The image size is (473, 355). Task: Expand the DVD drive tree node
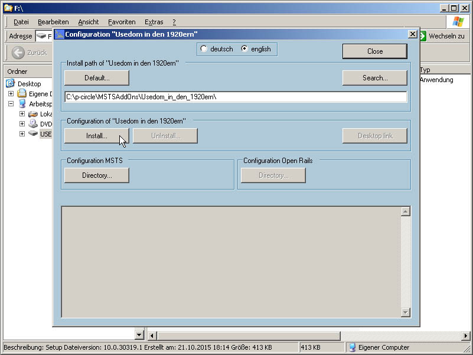(22, 124)
